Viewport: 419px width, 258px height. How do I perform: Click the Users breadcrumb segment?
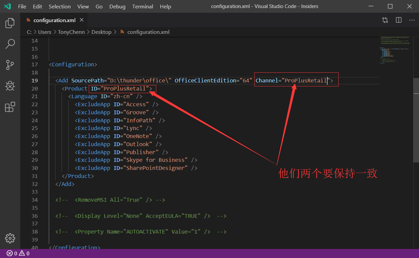(x=45, y=32)
